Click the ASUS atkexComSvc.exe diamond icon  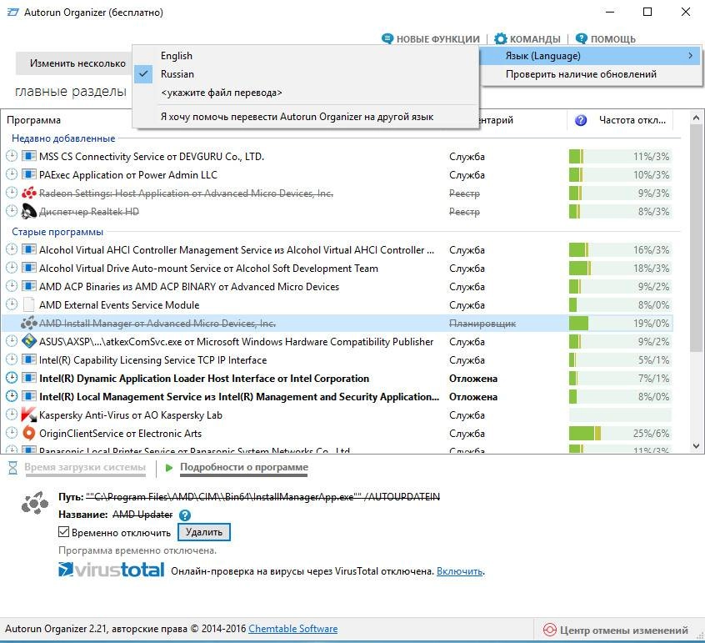[29, 342]
